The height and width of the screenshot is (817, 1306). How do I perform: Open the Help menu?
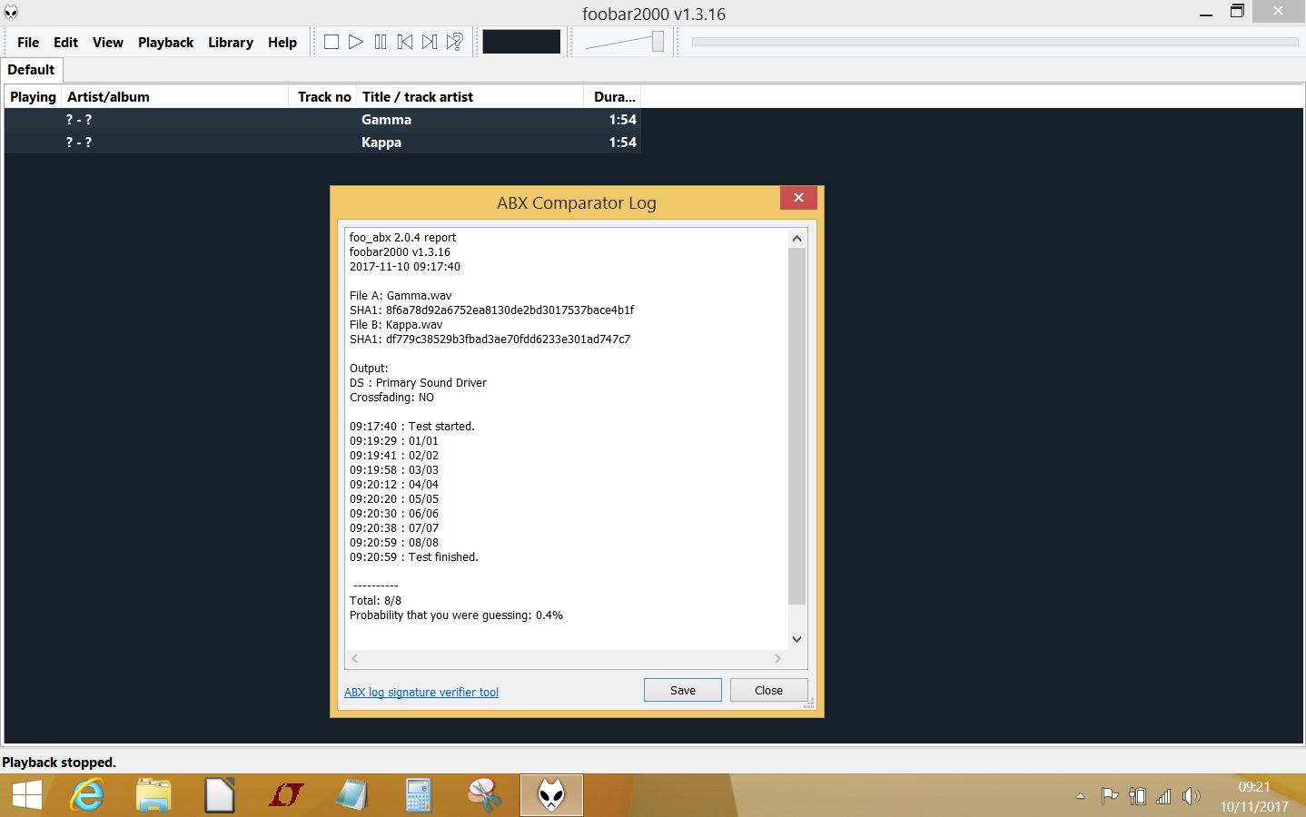(x=282, y=42)
